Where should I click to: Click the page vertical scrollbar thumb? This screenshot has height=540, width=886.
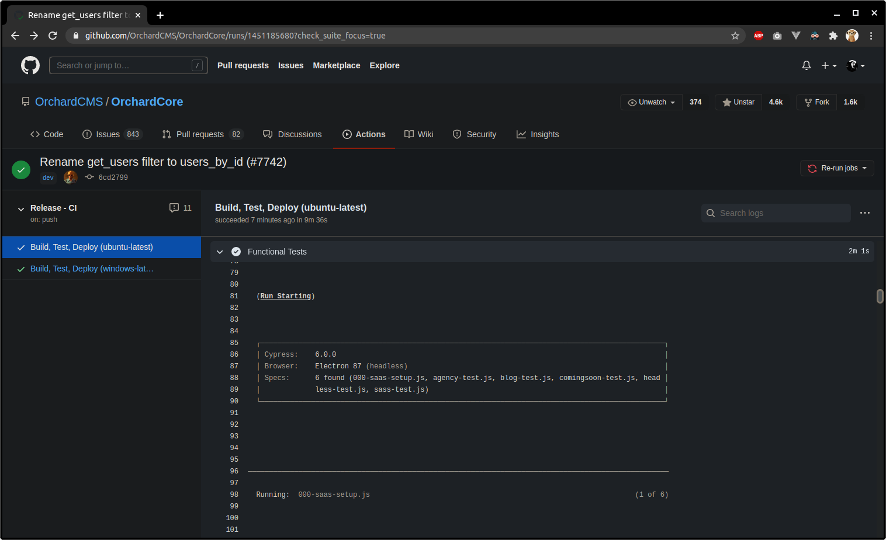click(880, 296)
